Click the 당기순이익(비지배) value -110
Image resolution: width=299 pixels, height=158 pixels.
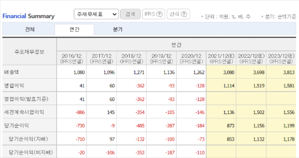200,153
